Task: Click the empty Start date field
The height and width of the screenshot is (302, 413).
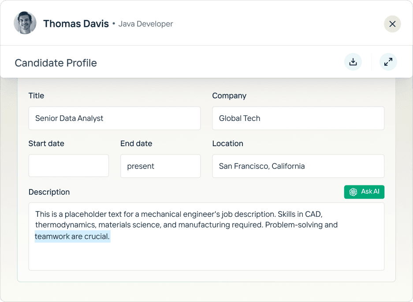Action: [68, 166]
